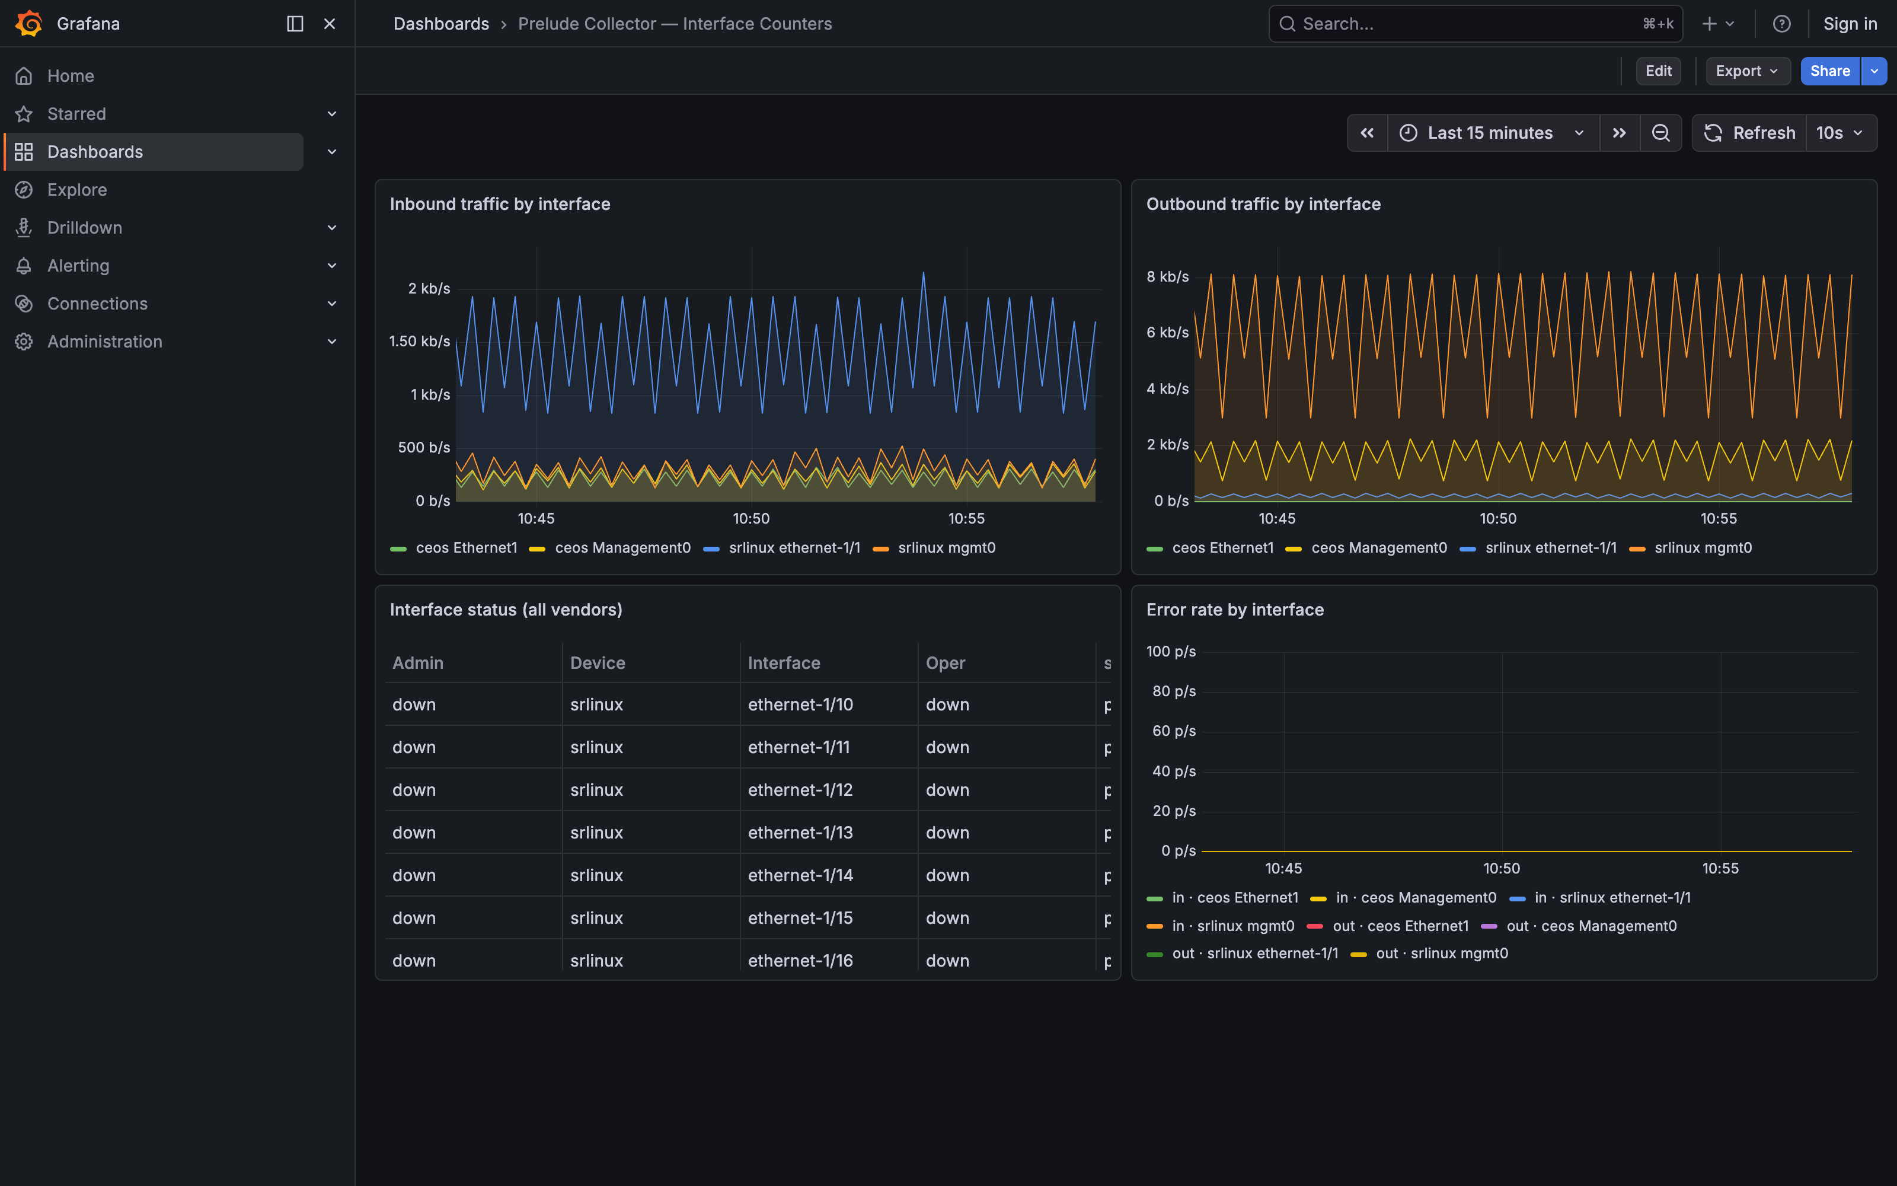Click the Alerting bell icon
Screen dimensions: 1897x1186
[24, 265]
